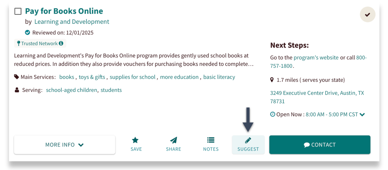Image resolution: width=388 pixels, height=170 pixels.
Task: Click the Share paper plane icon
Action: [x=173, y=140]
